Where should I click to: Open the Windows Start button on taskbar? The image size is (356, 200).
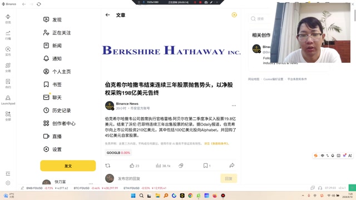pyautogui.click(x=133, y=196)
